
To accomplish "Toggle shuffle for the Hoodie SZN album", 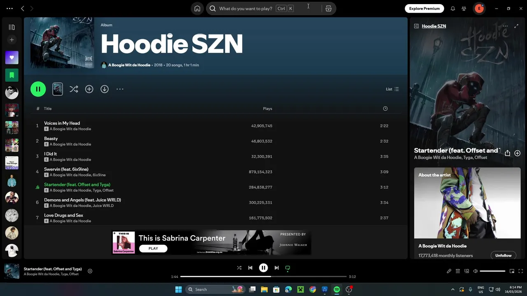I will click(74, 89).
